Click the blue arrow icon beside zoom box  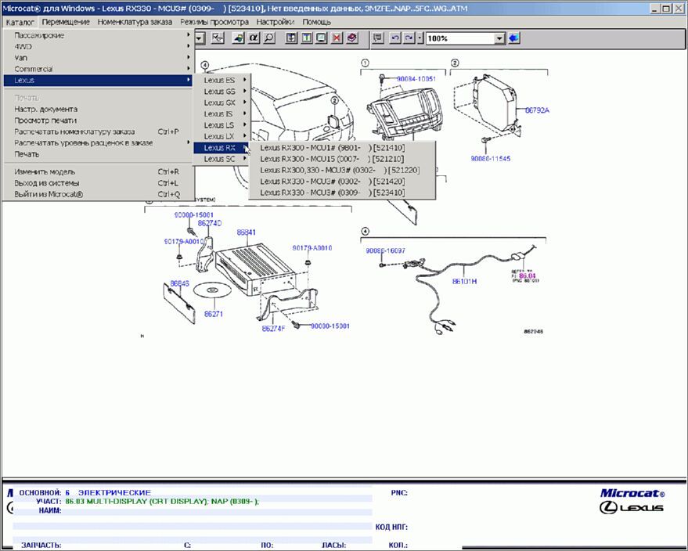tap(513, 38)
